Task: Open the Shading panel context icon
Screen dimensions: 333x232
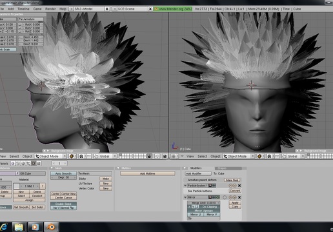Action: coord(23,163)
